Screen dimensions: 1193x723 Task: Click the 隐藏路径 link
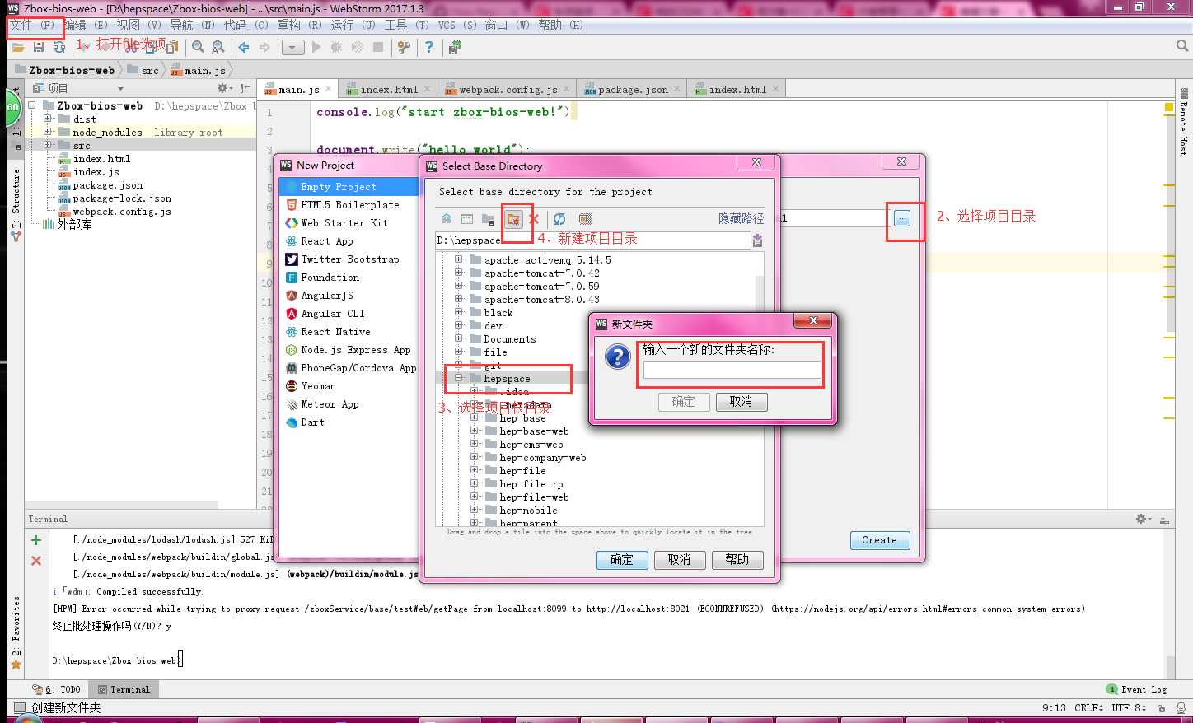point(741,218)
